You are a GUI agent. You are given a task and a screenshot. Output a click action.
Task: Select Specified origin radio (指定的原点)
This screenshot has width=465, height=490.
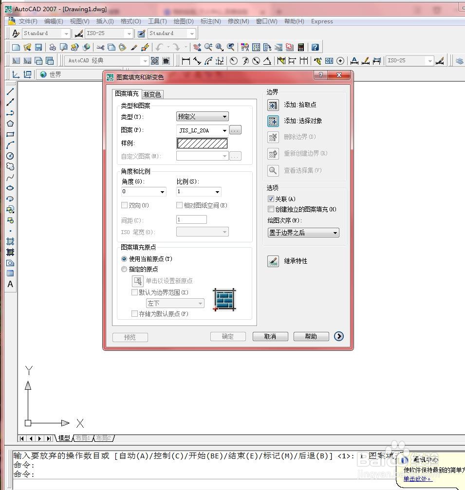pos(124,269)
